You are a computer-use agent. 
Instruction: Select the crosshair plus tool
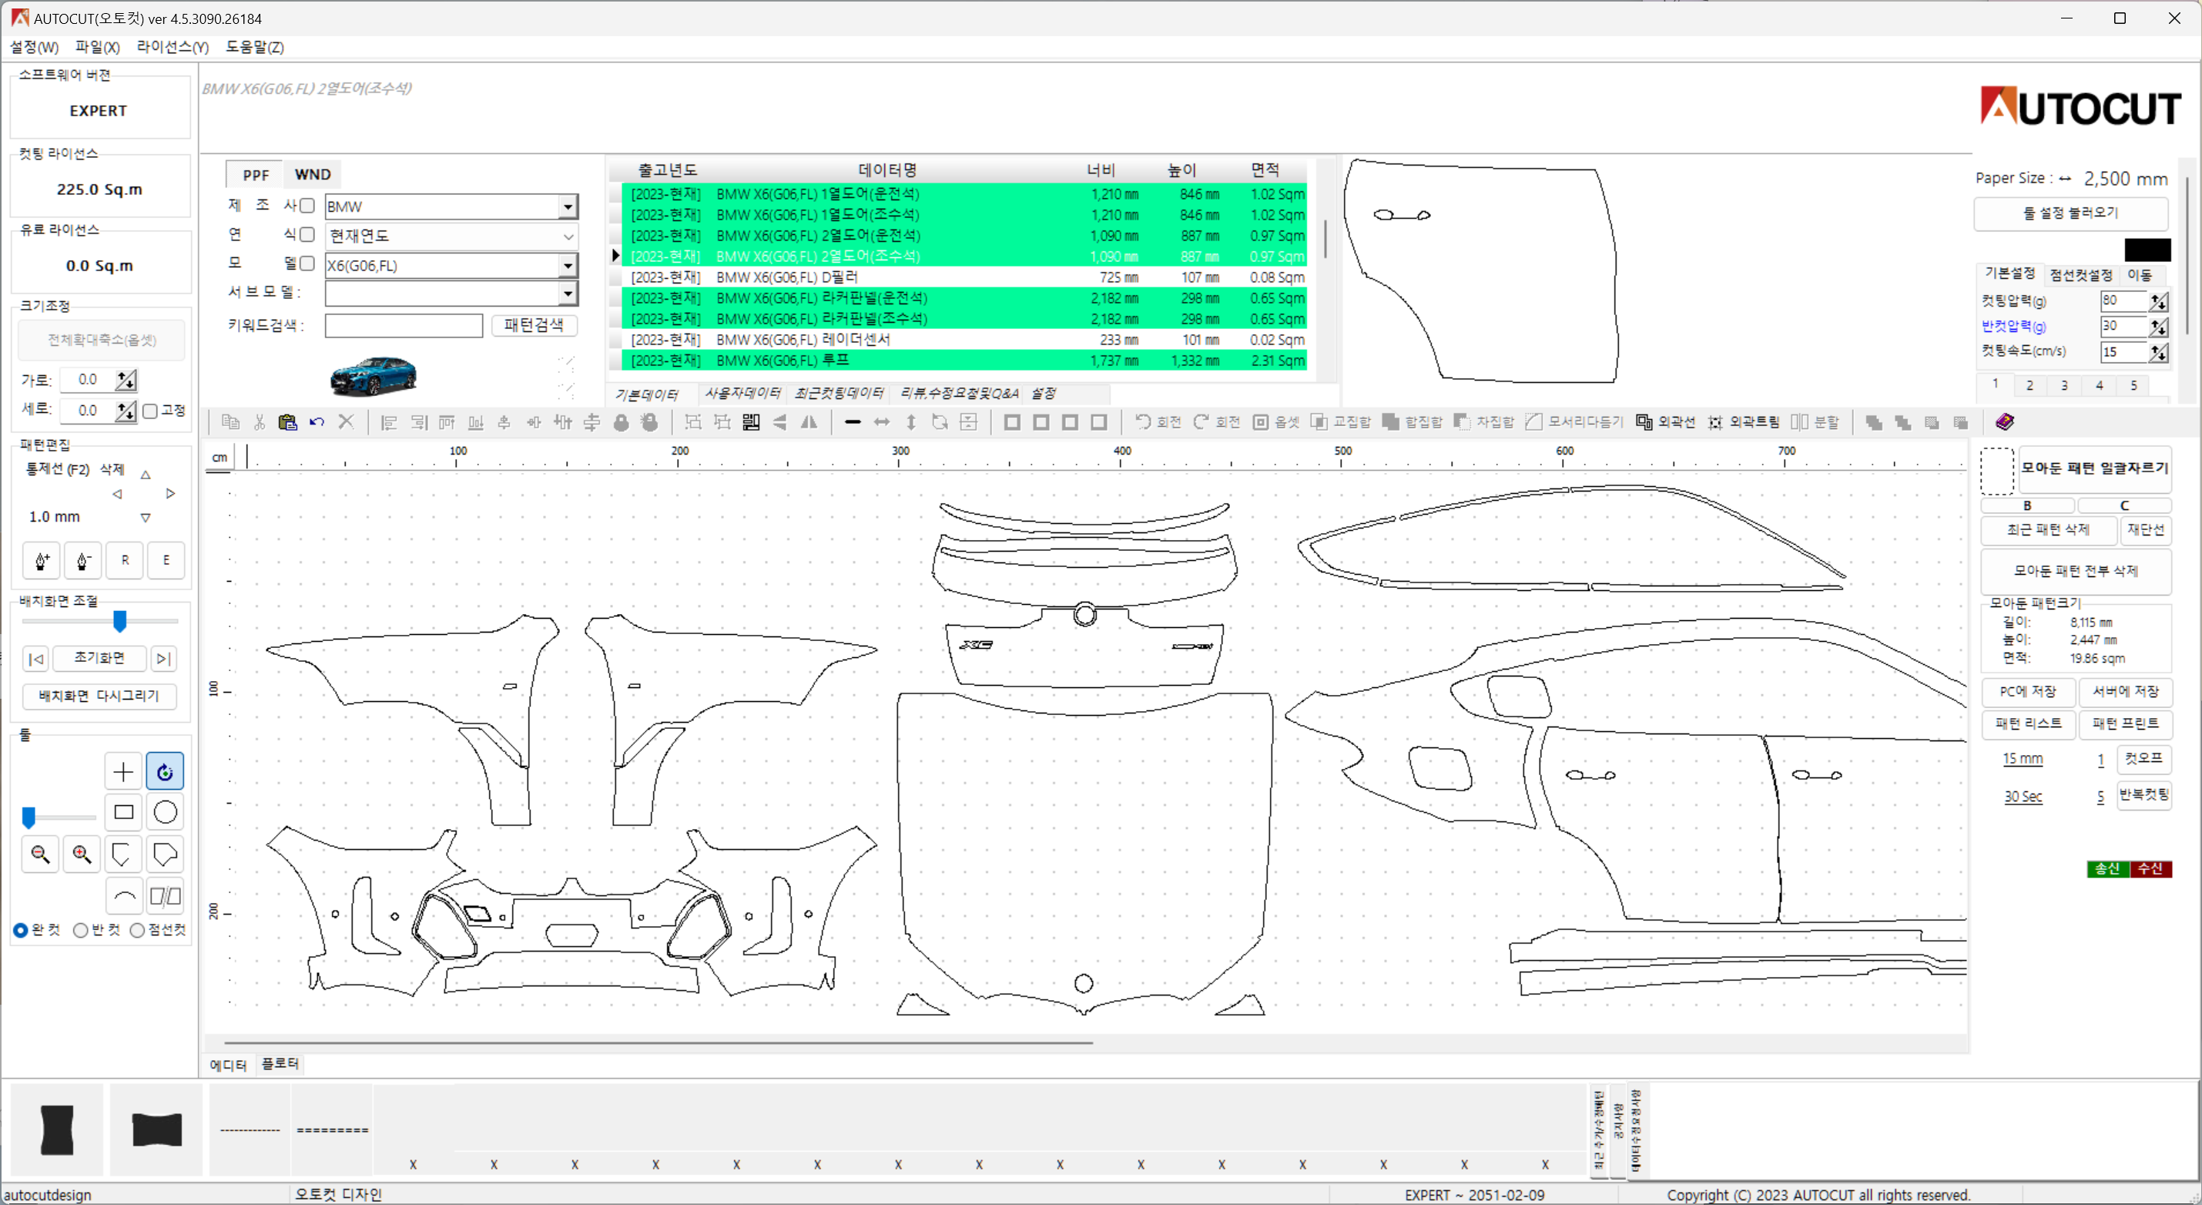pos(123,771)
